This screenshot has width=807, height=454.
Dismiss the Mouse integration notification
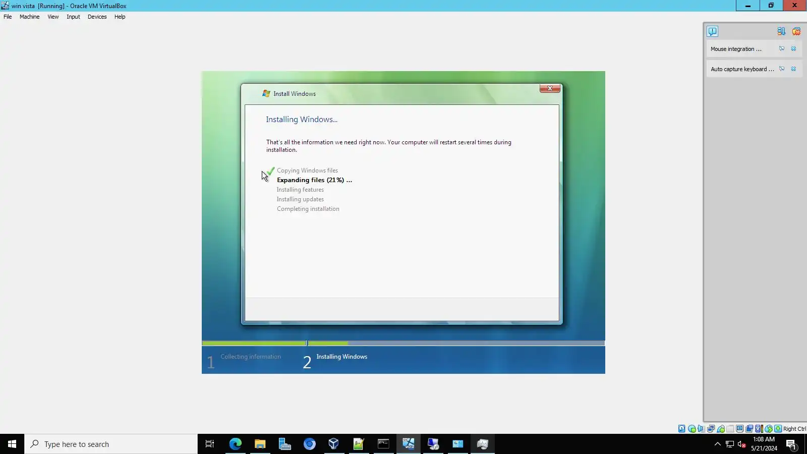coord(793,49)
